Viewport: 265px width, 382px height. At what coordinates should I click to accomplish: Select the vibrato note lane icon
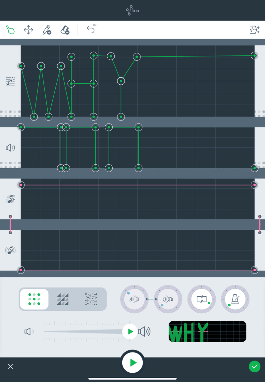(10, 250)
